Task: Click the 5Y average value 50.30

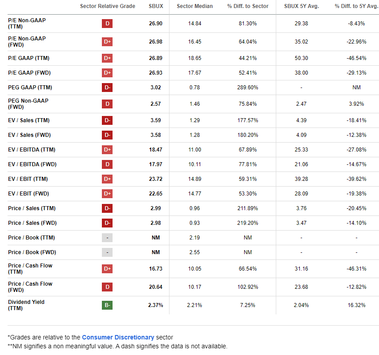Action: coord(302,58)
